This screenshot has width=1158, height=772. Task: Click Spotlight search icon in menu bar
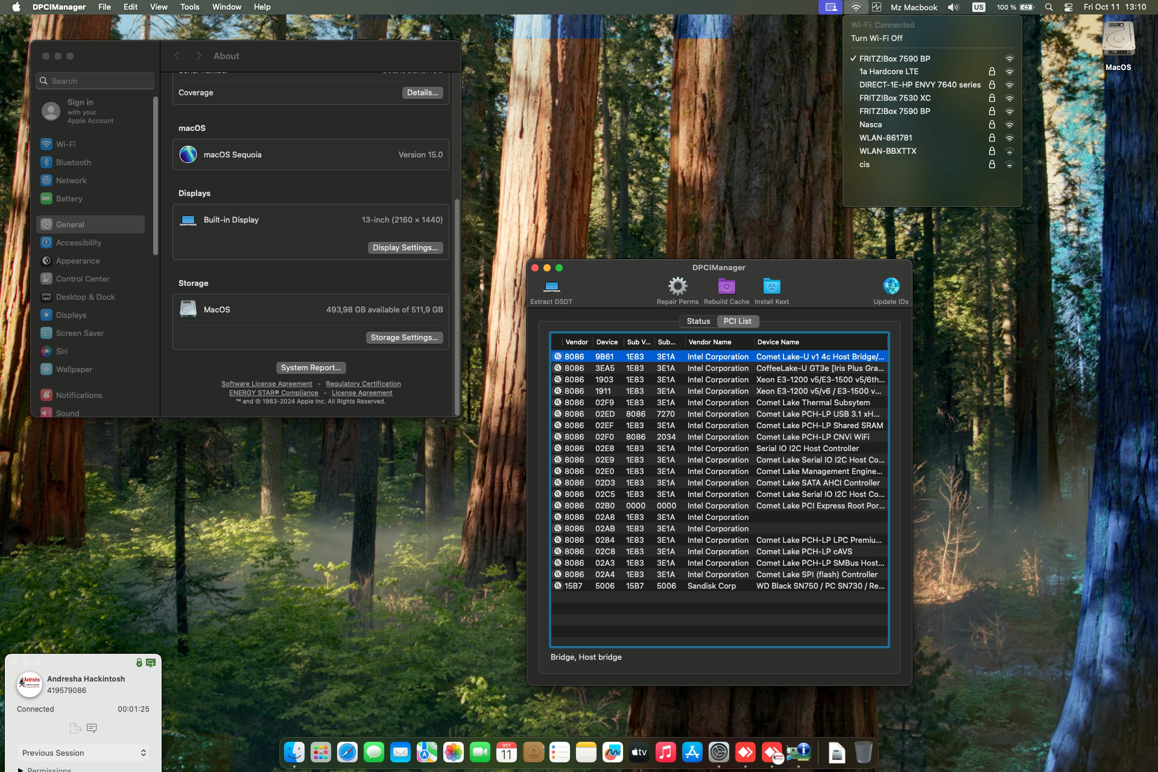point(1049,7)
